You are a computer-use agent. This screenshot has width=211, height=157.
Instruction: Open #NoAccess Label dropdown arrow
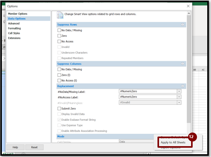[179, 97]
